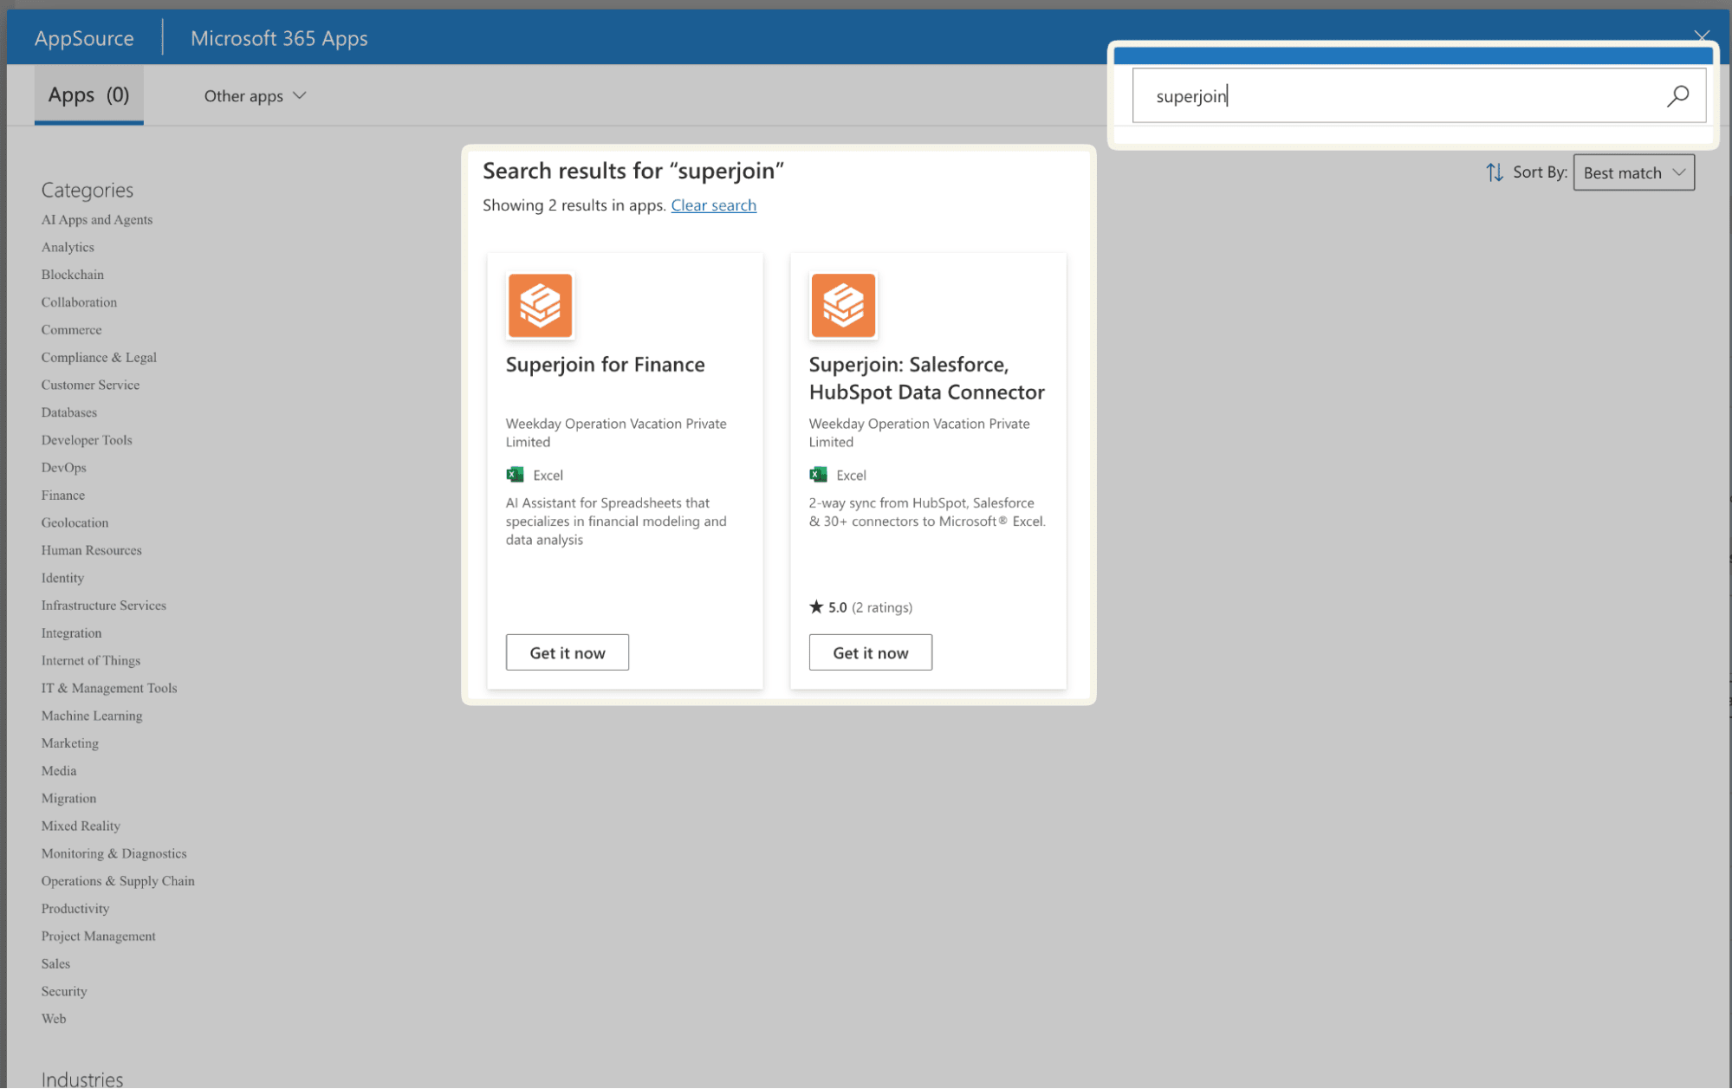Viewport: 1732px width, 1089px height.
Task: Click inside the superjoin search field
Action: (1395, 96)
